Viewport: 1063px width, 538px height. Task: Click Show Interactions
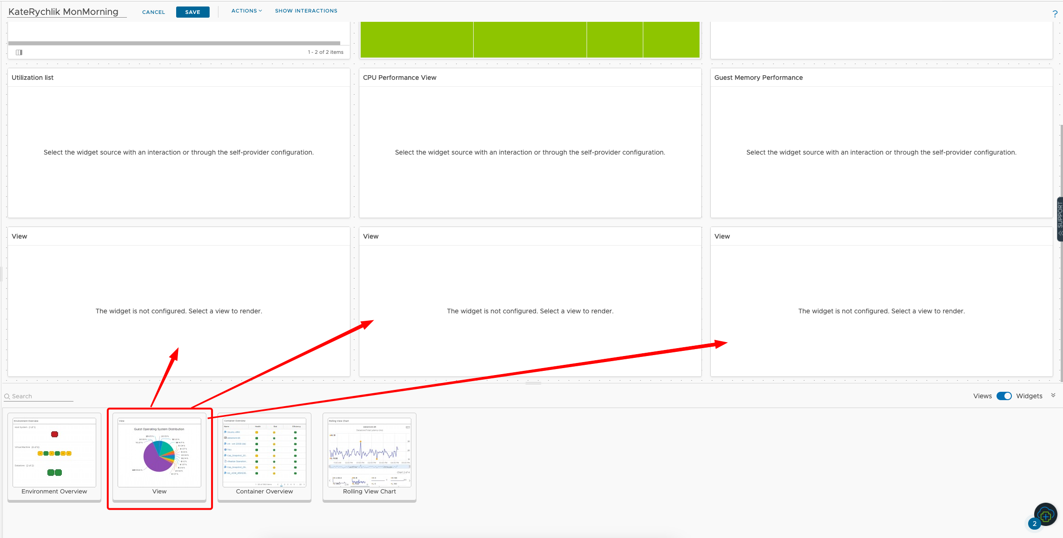coord(306,11)
